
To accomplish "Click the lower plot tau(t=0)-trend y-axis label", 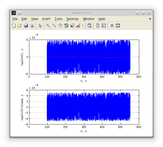I will (x=22, y=107).
